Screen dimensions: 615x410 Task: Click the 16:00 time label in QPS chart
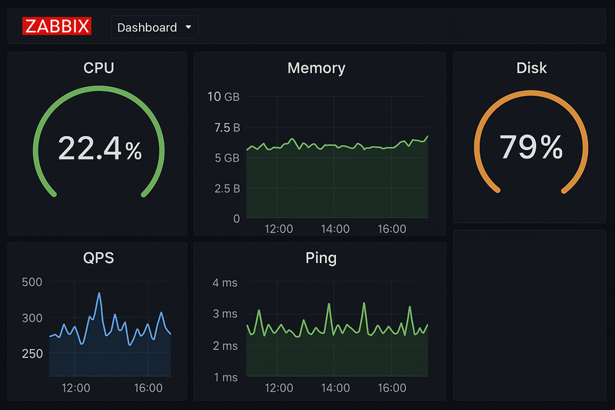tap(148, 388)
